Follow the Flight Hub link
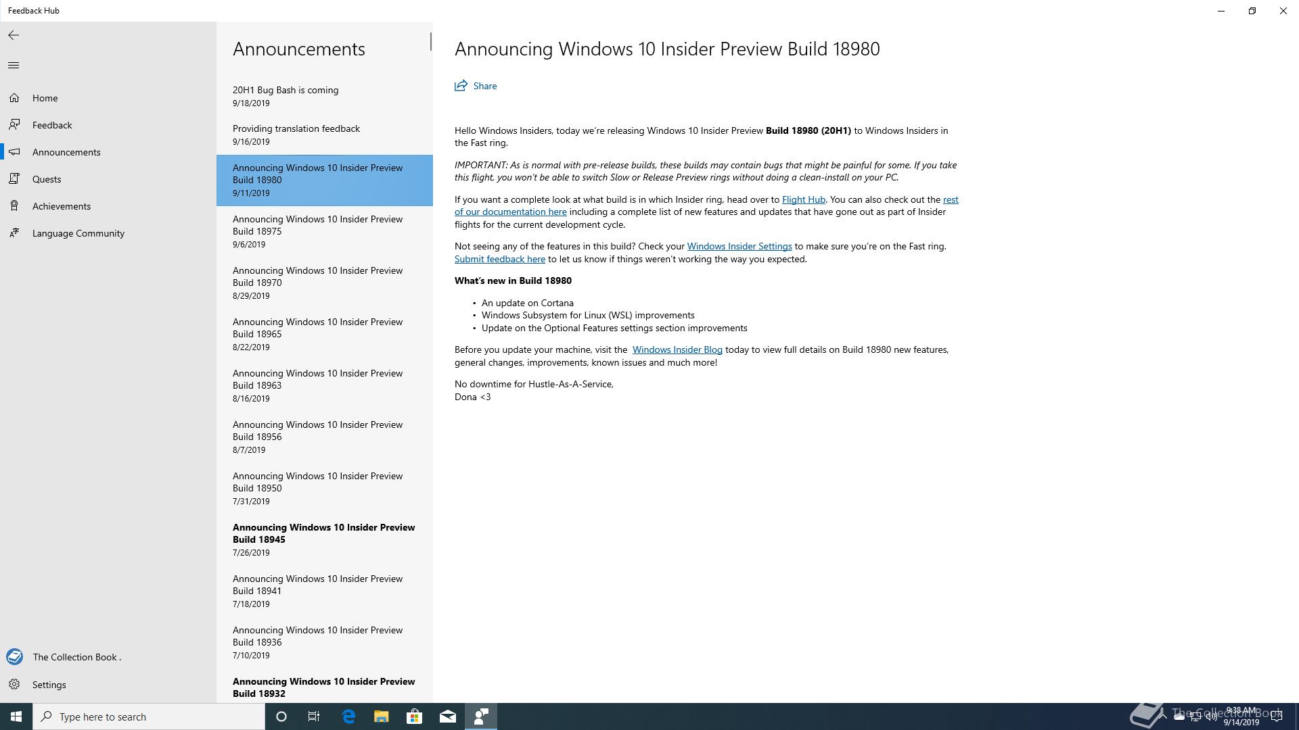 tap(804, 199)
